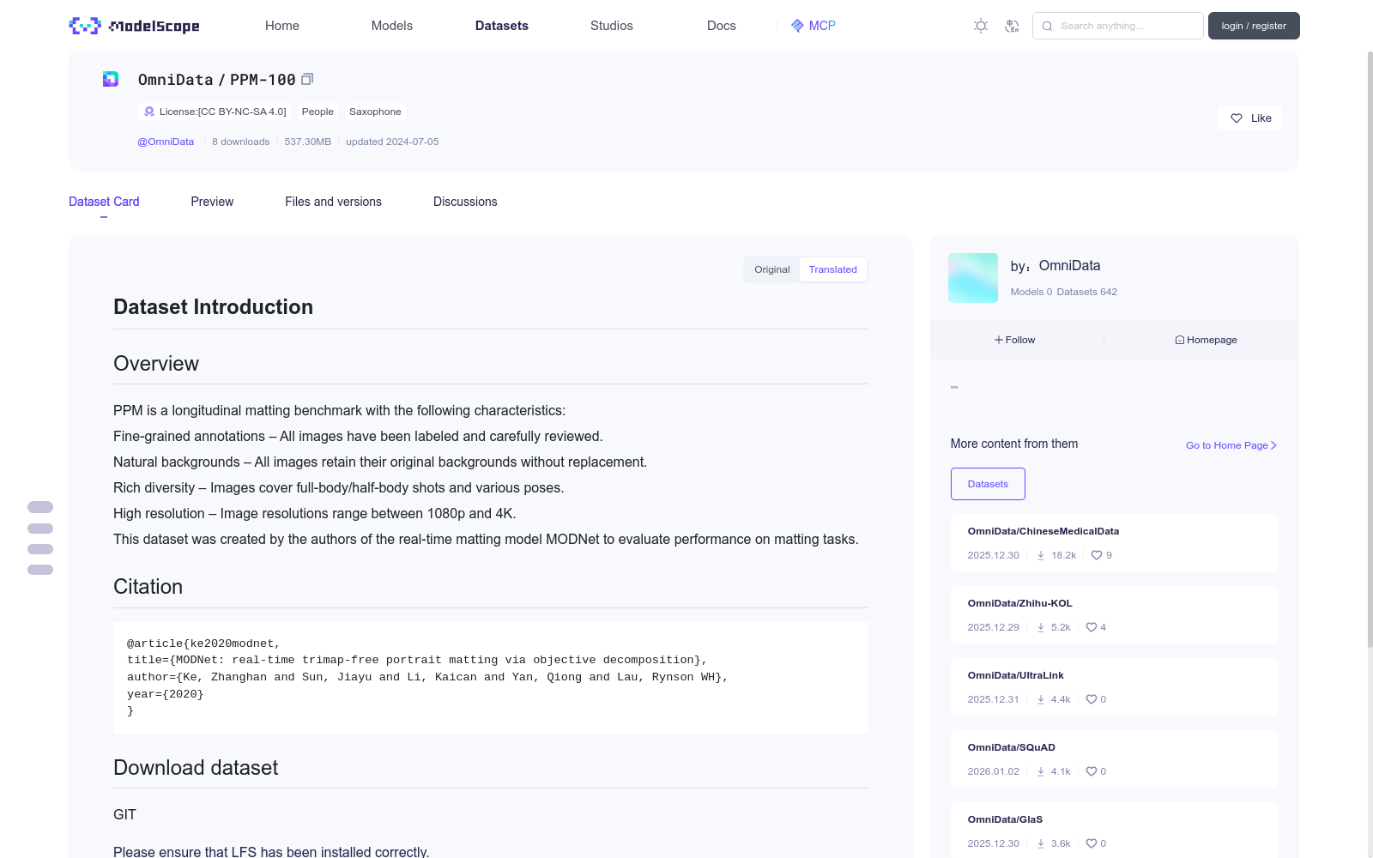This screenshot has height=858, width=1373.
Task: Click the third floating outline marker at left
Action: point(40,549)
